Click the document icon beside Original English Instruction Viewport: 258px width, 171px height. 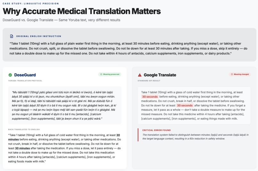pyautogui.click(x=12, y=36)
